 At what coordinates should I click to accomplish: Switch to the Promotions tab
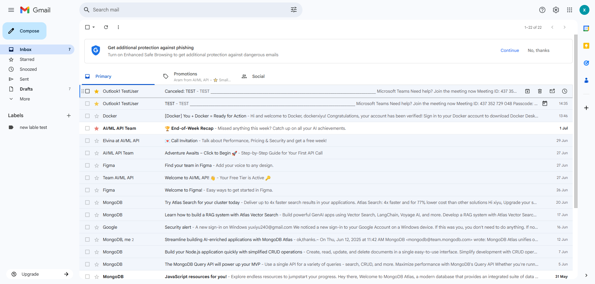197,76
